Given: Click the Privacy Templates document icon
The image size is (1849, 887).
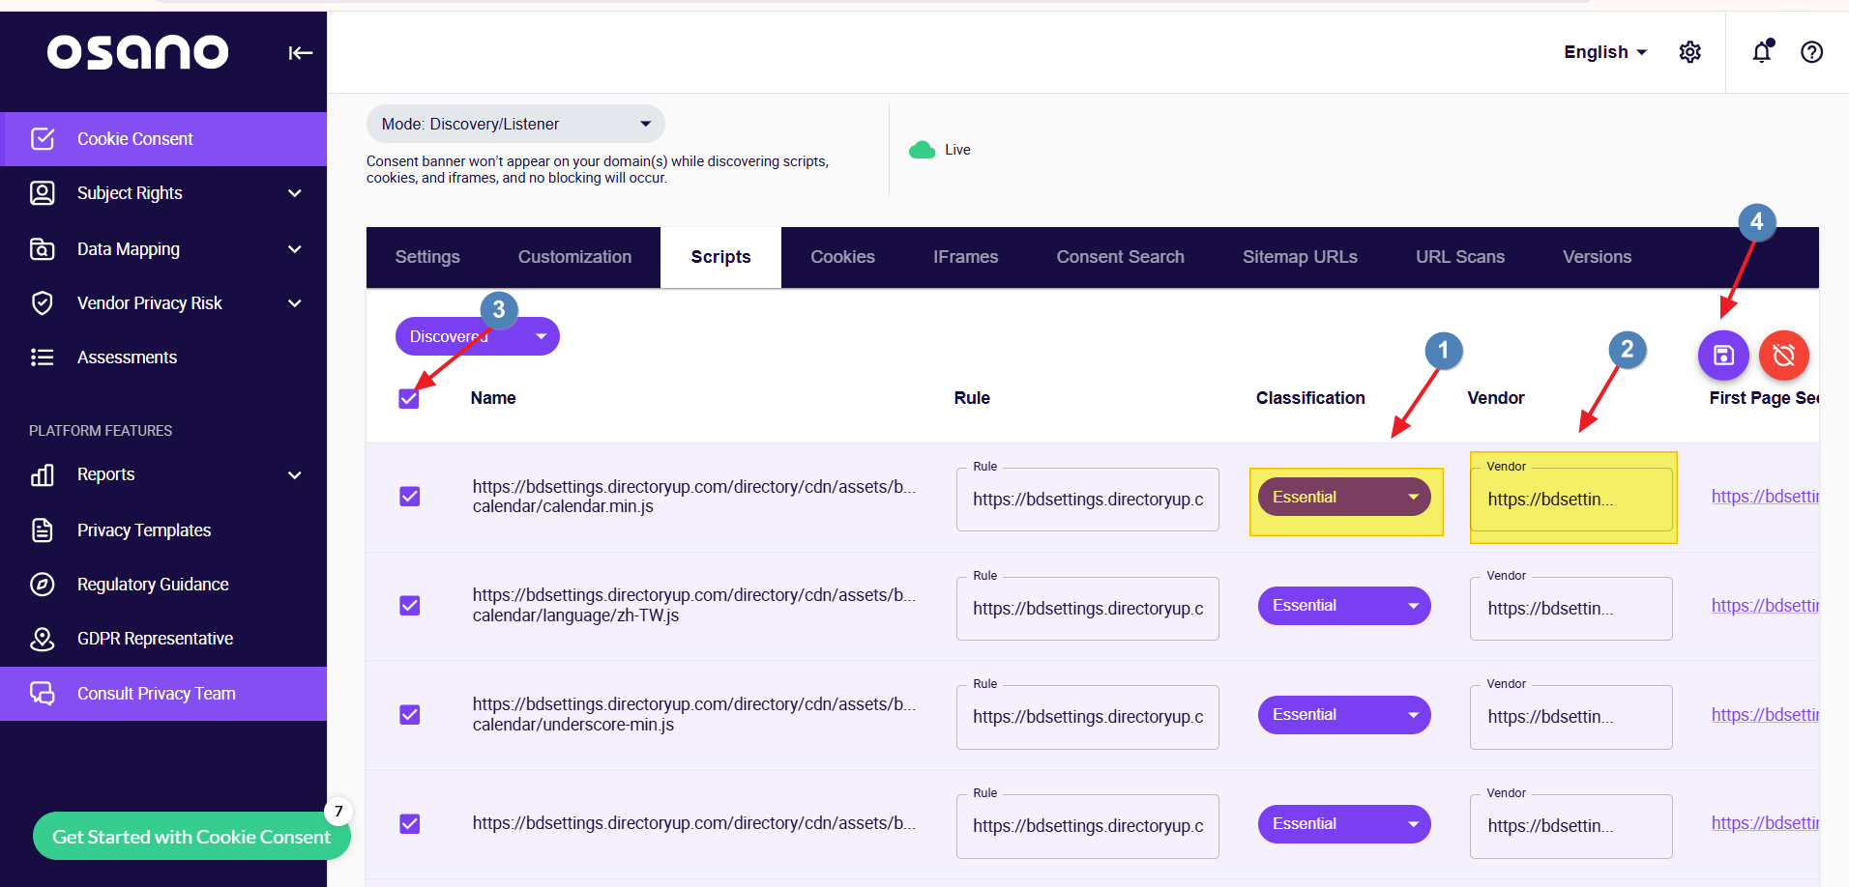Looking at the screenshot, I should point(43,530).
